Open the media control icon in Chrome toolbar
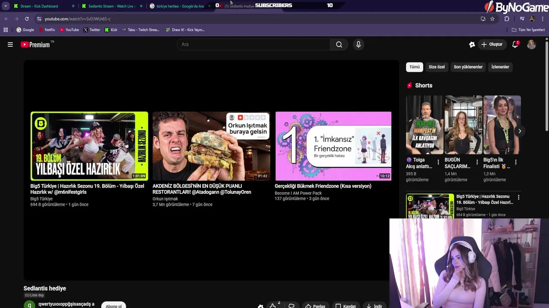Viewport: 549px width, 308px height. [x=522, y=19]
